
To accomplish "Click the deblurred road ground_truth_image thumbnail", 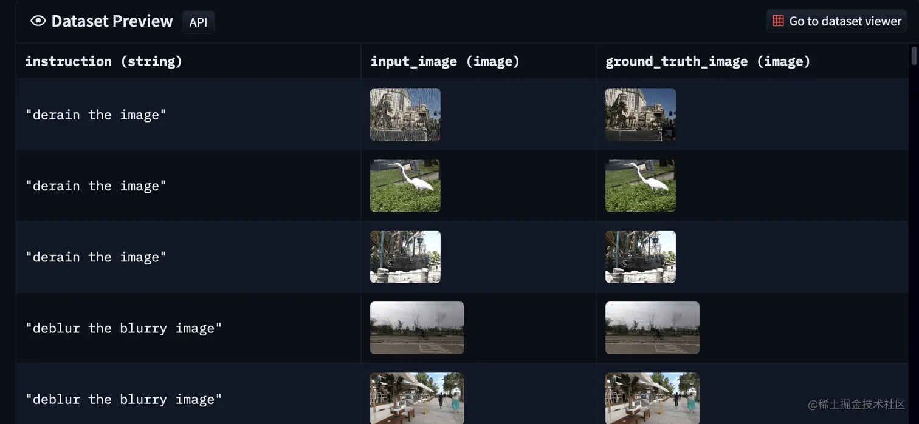I will pyautogui.click(x=652, y=328).
